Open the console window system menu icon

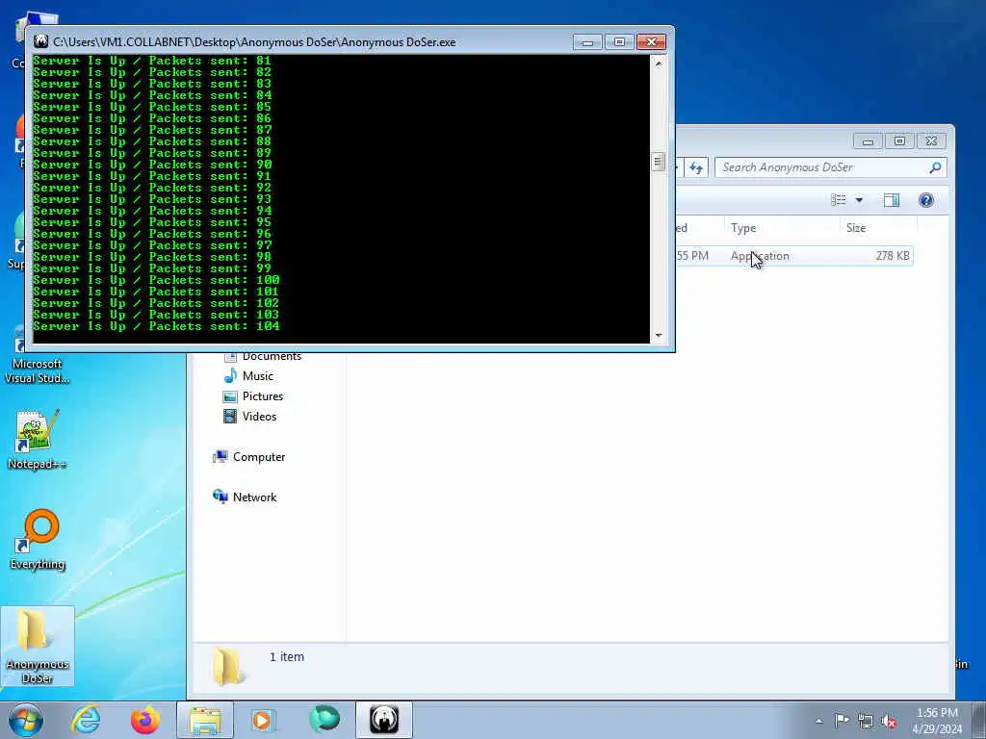click(41, 42)
